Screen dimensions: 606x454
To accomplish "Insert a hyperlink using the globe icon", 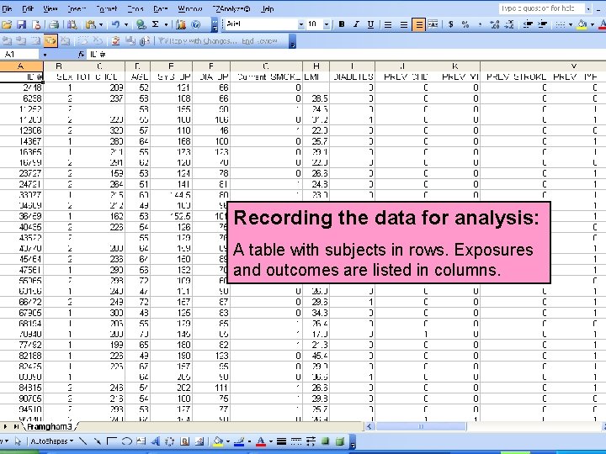I will pyautogui.click(x=141, y=24).
